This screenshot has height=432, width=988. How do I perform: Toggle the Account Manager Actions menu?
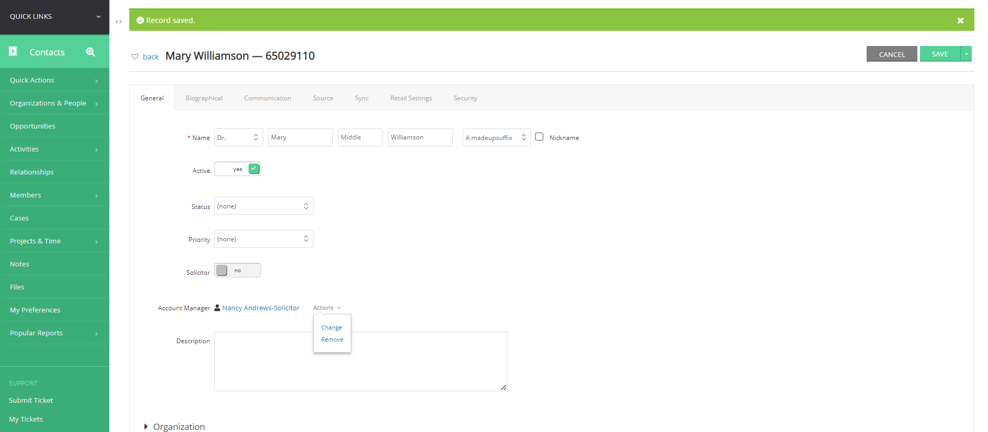click(327, 308)
